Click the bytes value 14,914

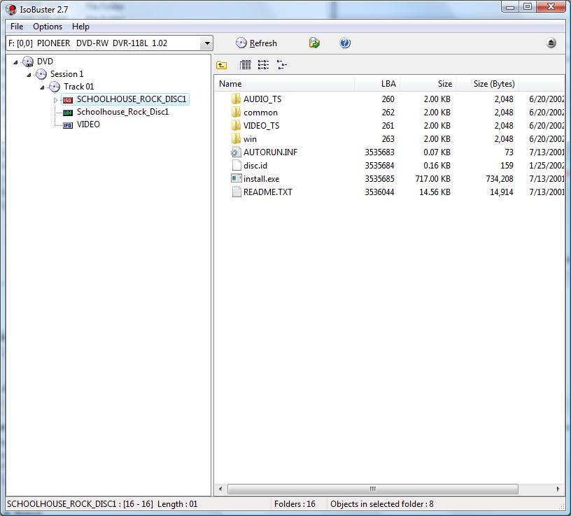[502, 192]
